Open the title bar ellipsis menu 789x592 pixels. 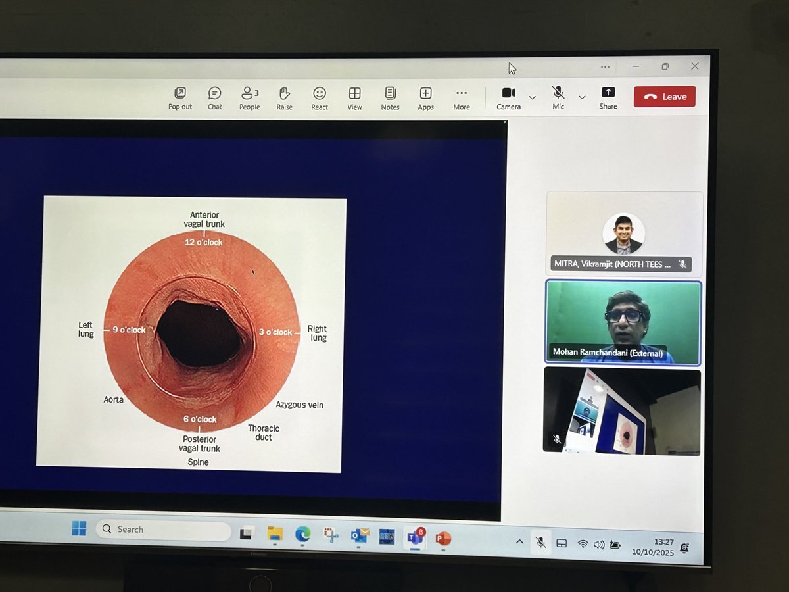pos(605,66)
